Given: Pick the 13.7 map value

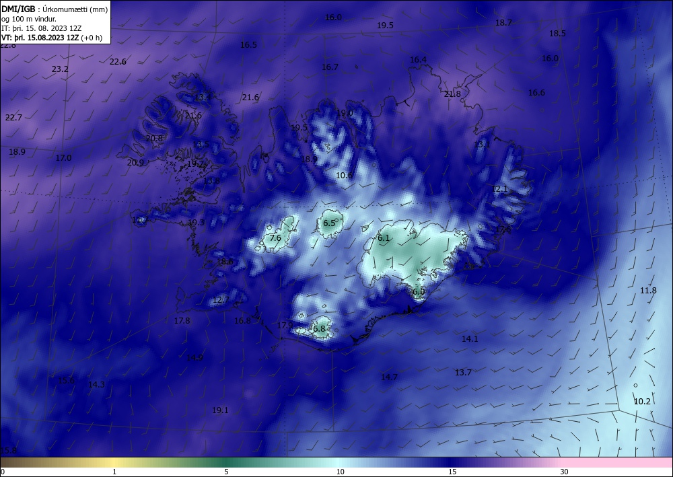Looking at the screenshot, I should (x=463, y=373).
